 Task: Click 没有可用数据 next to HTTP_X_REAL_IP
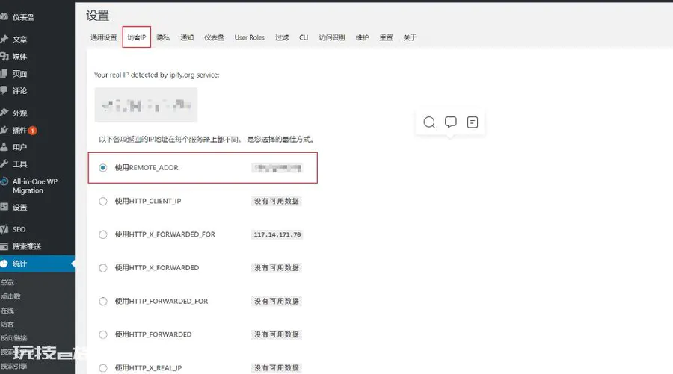[277, 367]
